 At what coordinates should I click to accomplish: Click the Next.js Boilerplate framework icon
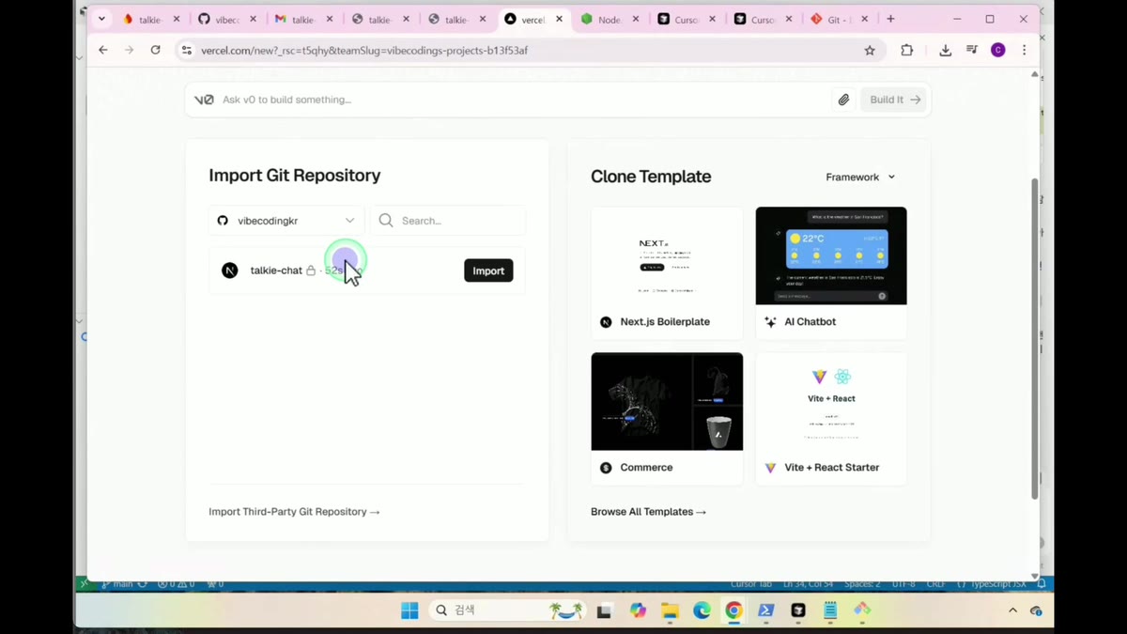pyautogui.click(x=606, y=322)
